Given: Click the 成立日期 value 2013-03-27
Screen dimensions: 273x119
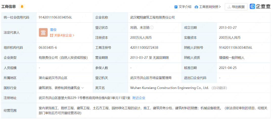Looking at the screenshot, I should coord(228,28).
